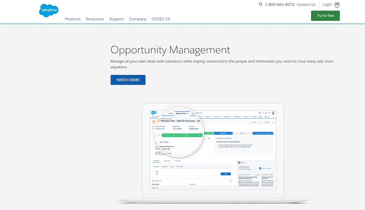Click the Salesforce cloud logo
This screenshot has width=365, height=210.
tap(49, 11)
